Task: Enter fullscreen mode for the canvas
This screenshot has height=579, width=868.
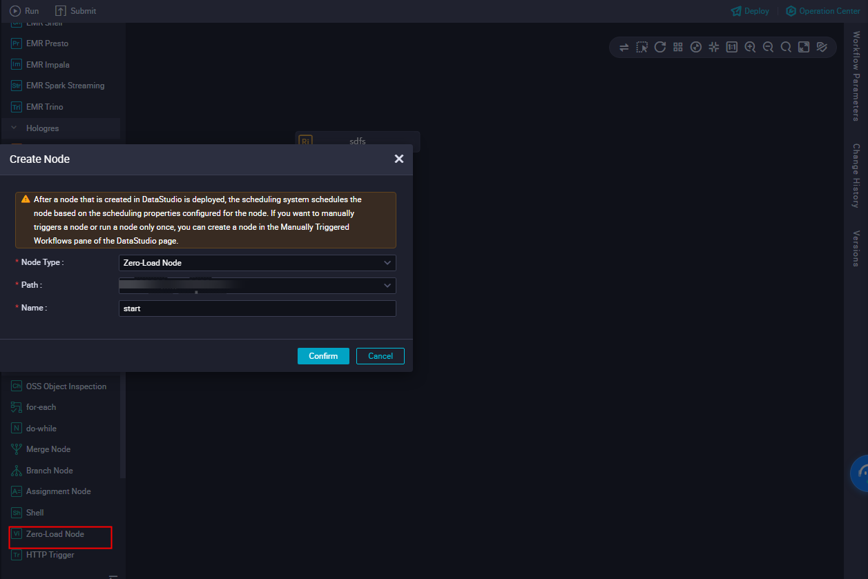Action: tap(804, 47)
